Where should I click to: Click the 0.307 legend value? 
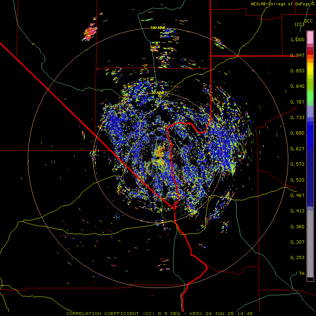point(297,242)
